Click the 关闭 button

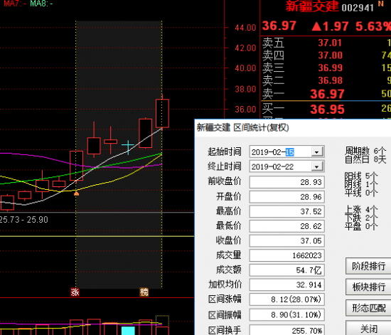(368, 329)
